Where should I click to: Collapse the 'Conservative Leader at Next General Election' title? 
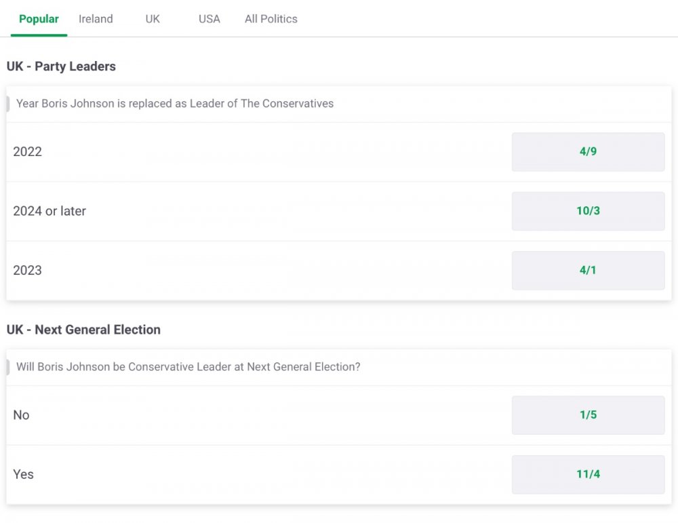(188, 367)
